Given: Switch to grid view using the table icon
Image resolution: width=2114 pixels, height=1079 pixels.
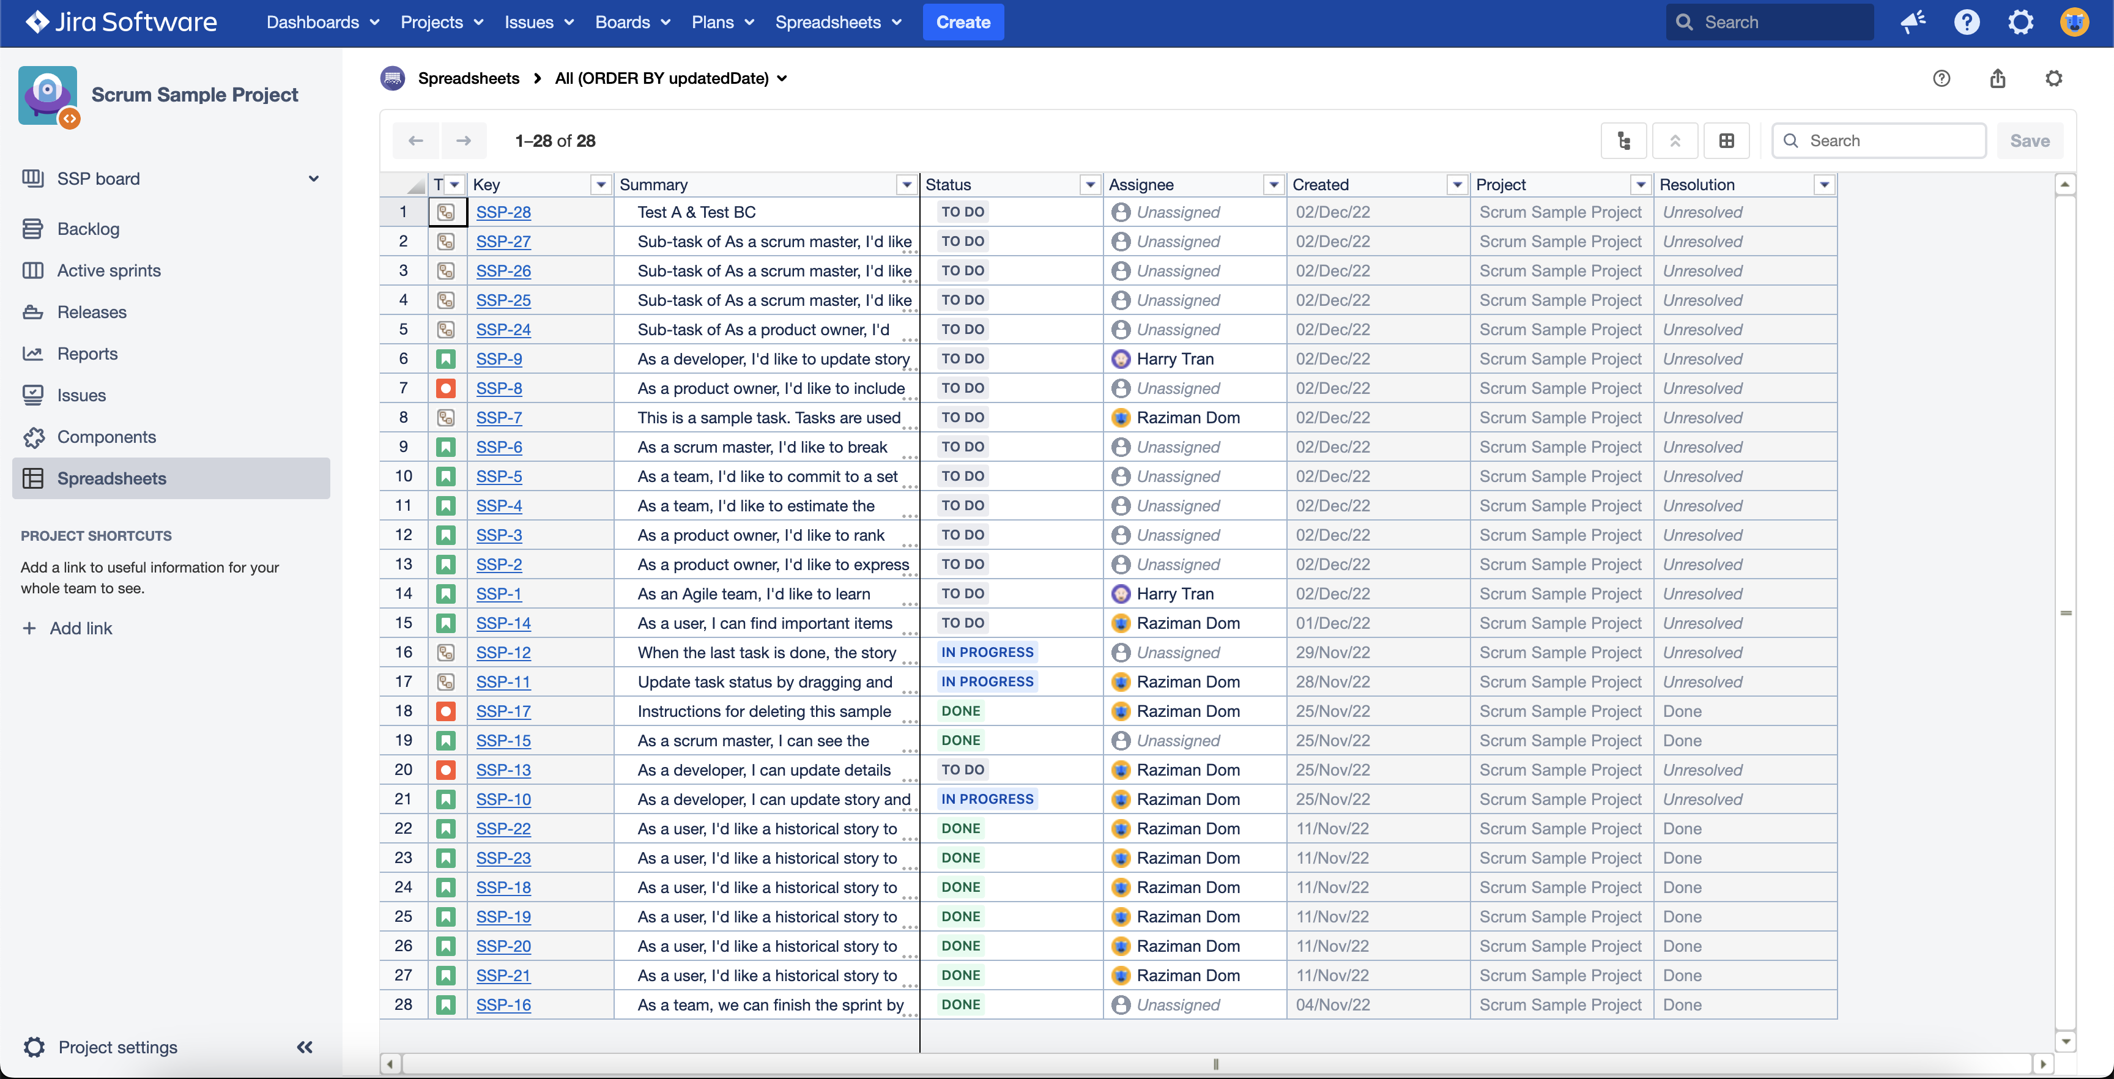Looking at the screenshot, I should point(1727,140).
